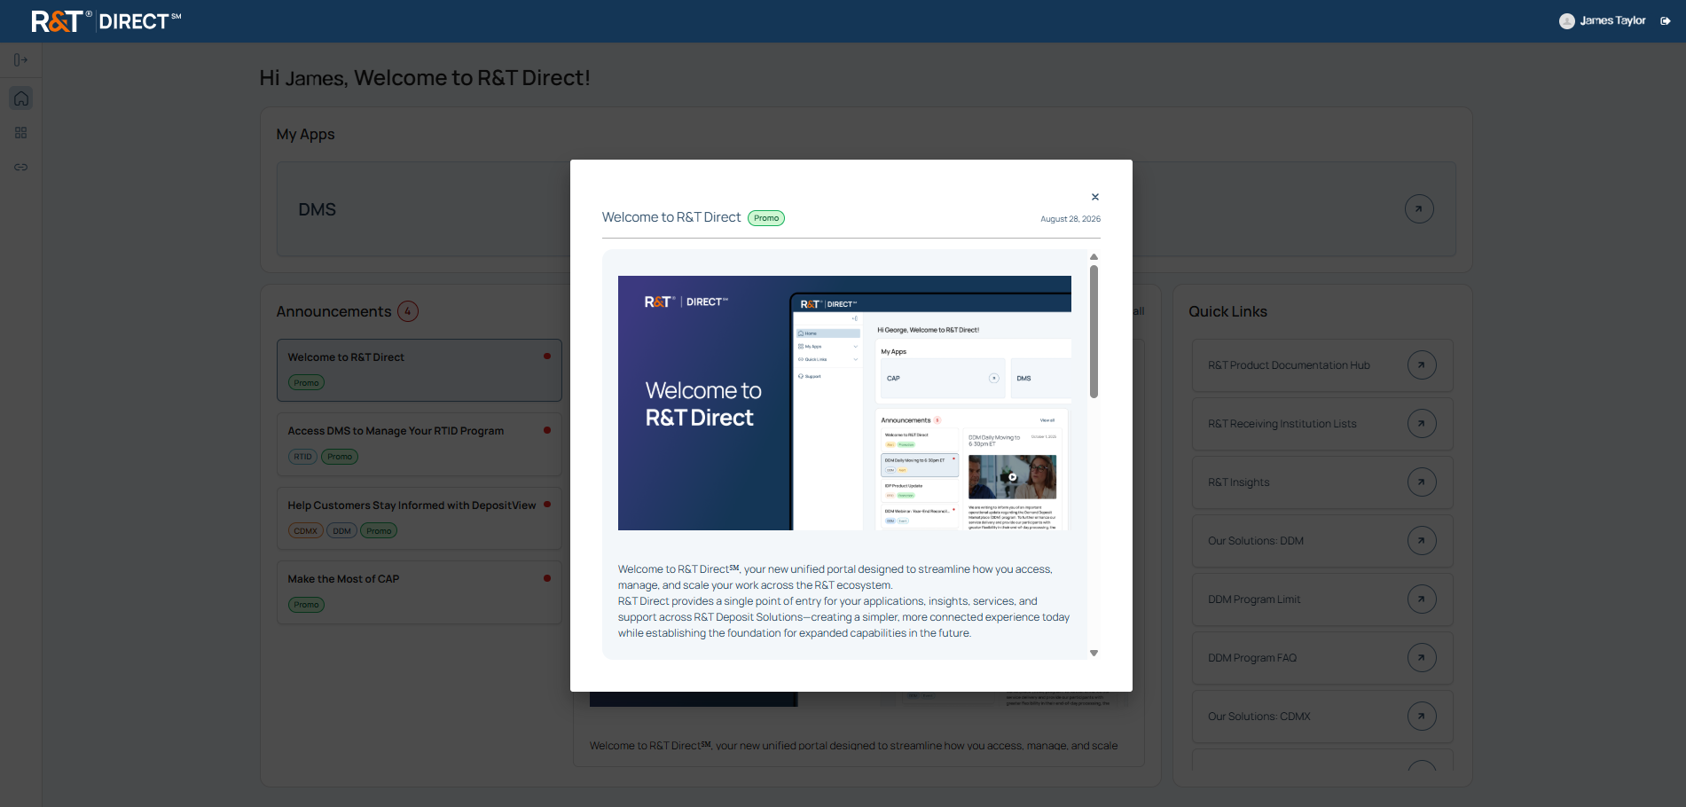Open R&T Product Documentation Hub arrow icon
This screenshot has height=807, width=1686.
click(x=1422, y=365)
